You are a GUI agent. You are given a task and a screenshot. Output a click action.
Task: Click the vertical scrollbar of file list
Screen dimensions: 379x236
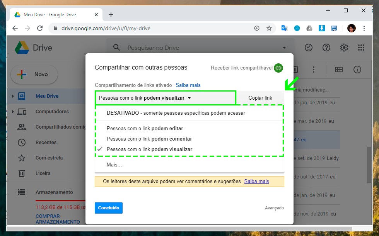click(x=369, y=164)
